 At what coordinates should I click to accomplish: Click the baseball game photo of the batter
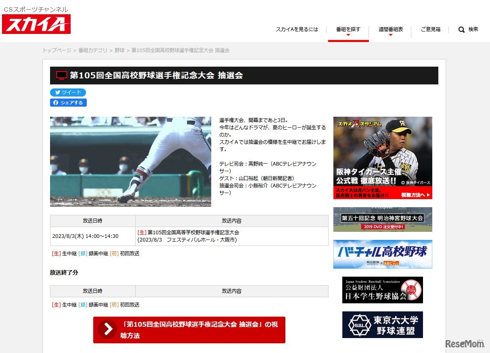pyautogui.click(x=130, y=161)
